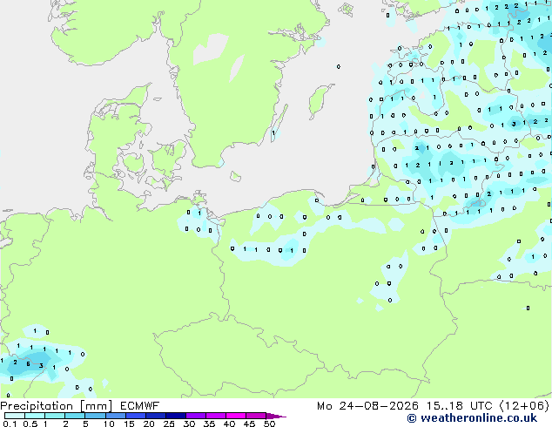Pick the 1–2 mm legend swatch
552x427 pixels.
[x=55, y=416]
